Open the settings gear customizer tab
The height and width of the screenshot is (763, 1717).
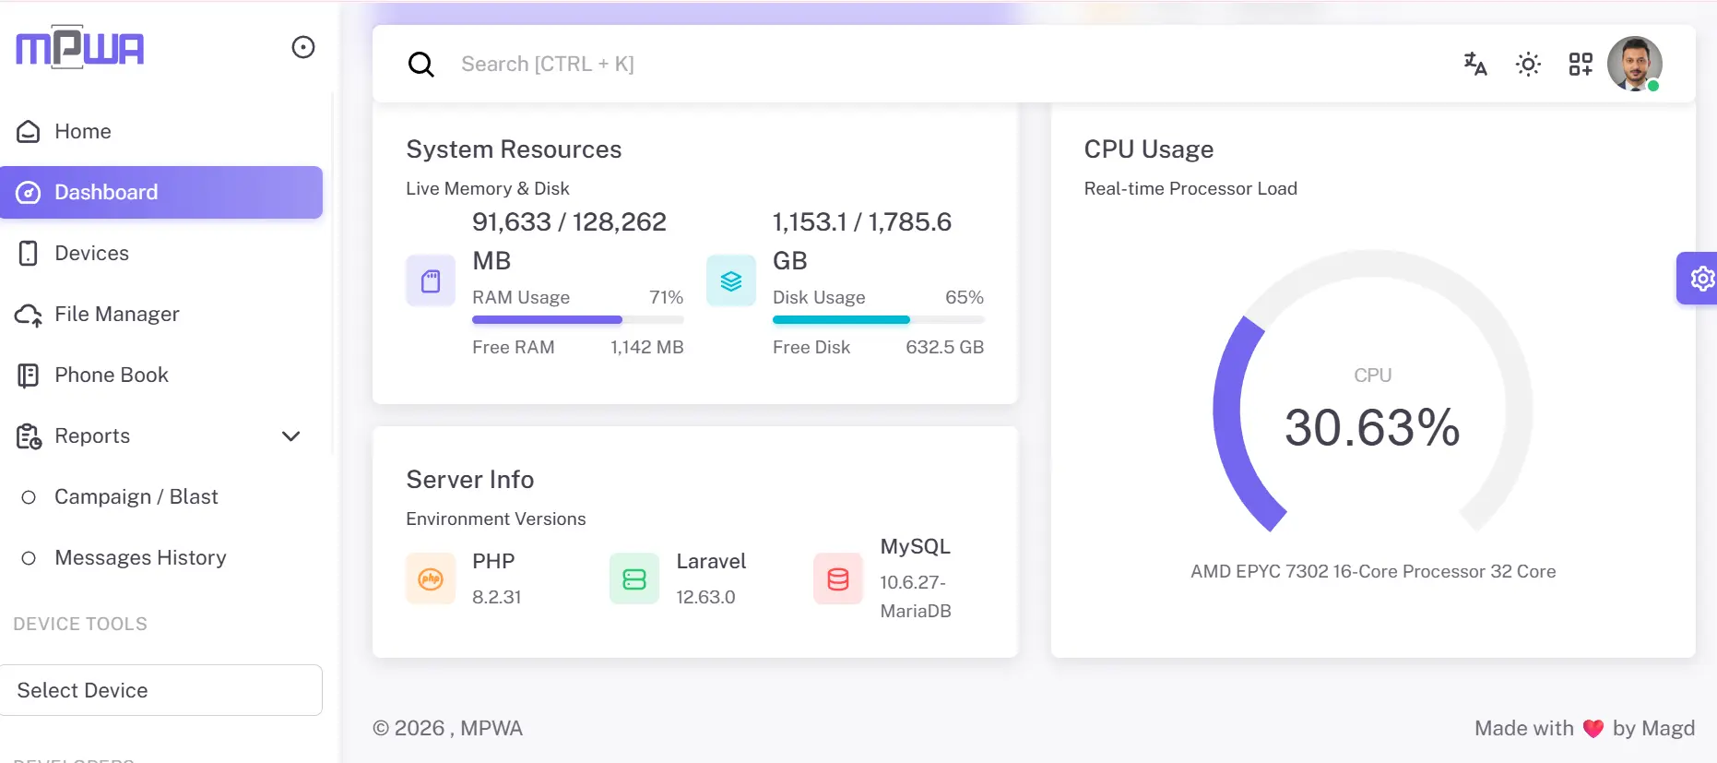[1699, 278]
